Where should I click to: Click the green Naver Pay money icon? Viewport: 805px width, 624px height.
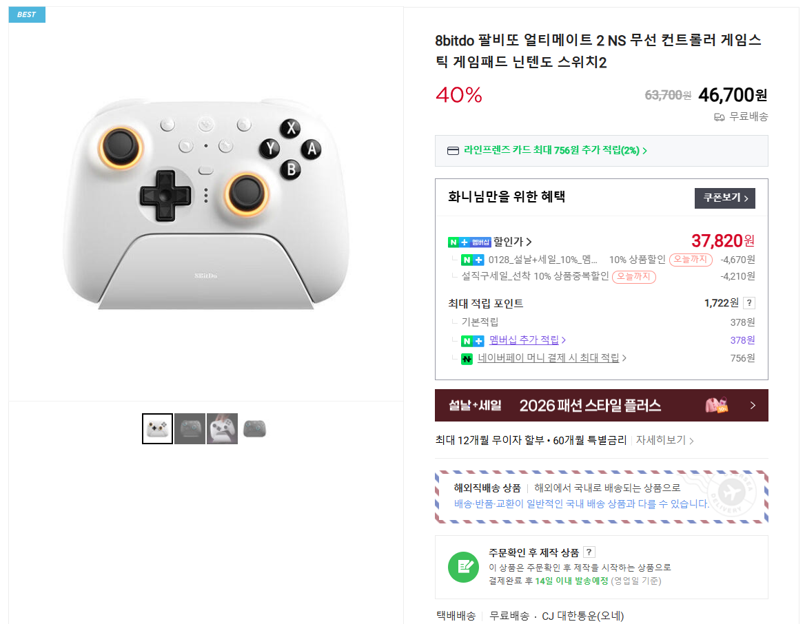coord(467,358)
